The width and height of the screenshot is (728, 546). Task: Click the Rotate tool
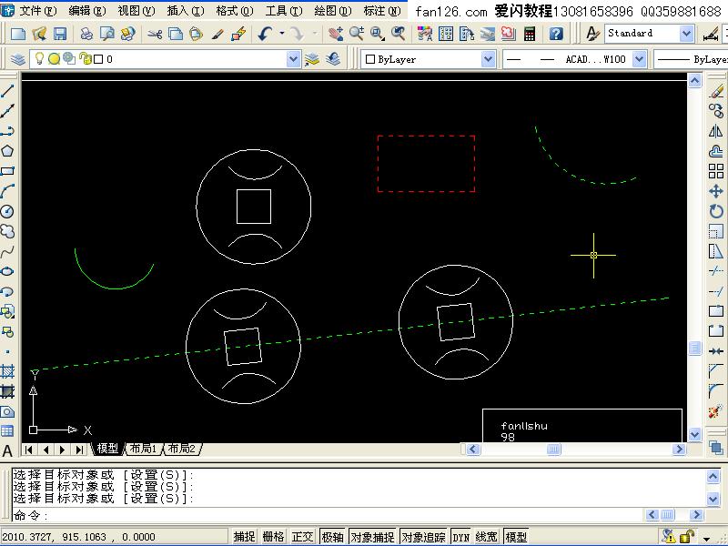point(716,211)
